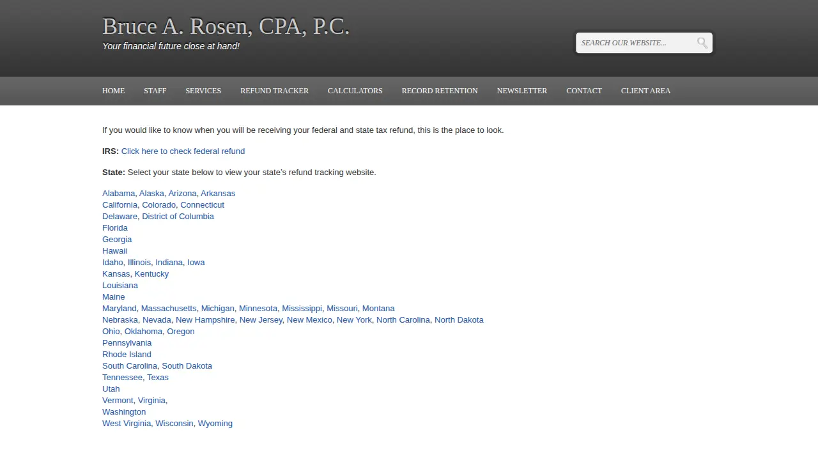This screenshot has height=460, width=818.
Task: Open the Services menu
Action: click(203, 91)
